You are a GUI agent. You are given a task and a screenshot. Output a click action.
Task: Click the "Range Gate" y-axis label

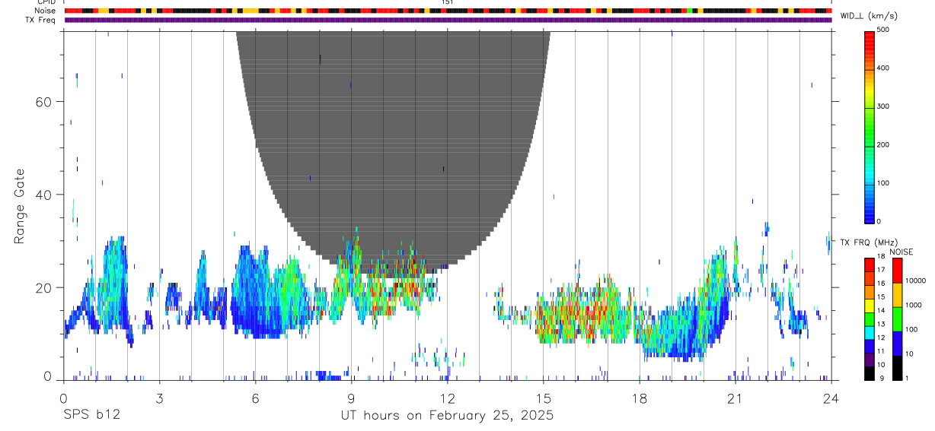pyautogui.click(x=20, y=208)
